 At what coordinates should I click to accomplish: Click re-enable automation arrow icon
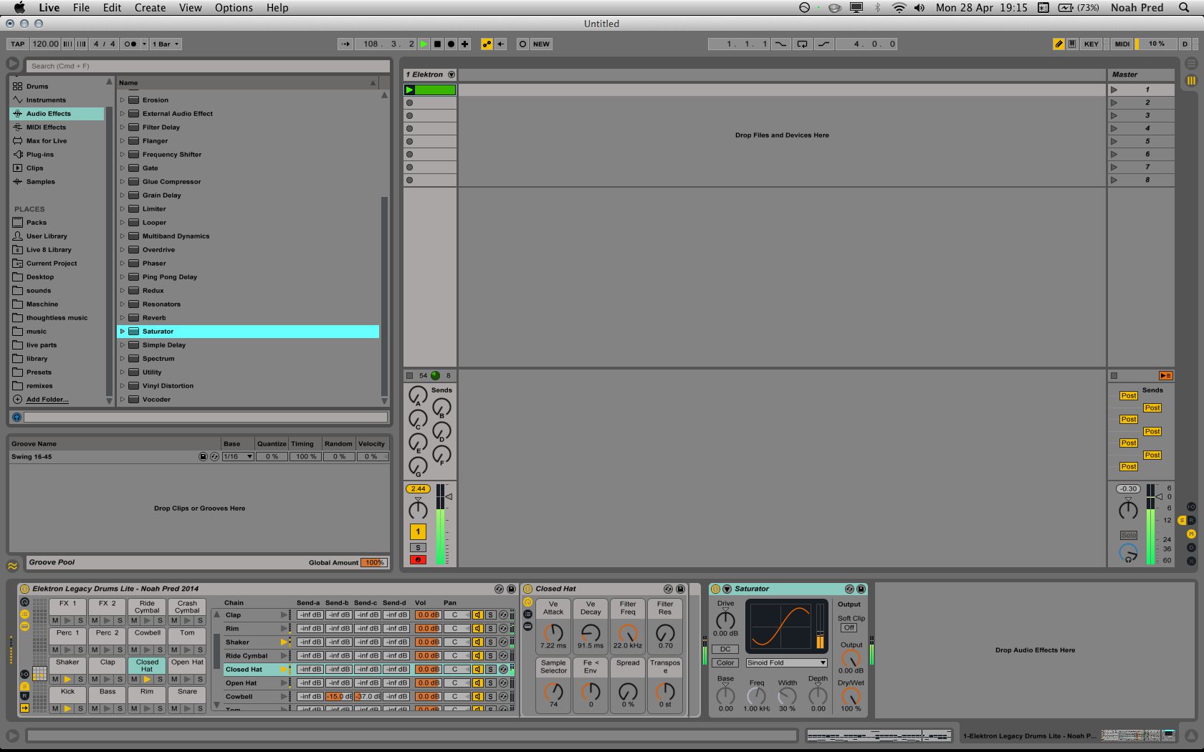pyautogui.click(x=500, y=44)
